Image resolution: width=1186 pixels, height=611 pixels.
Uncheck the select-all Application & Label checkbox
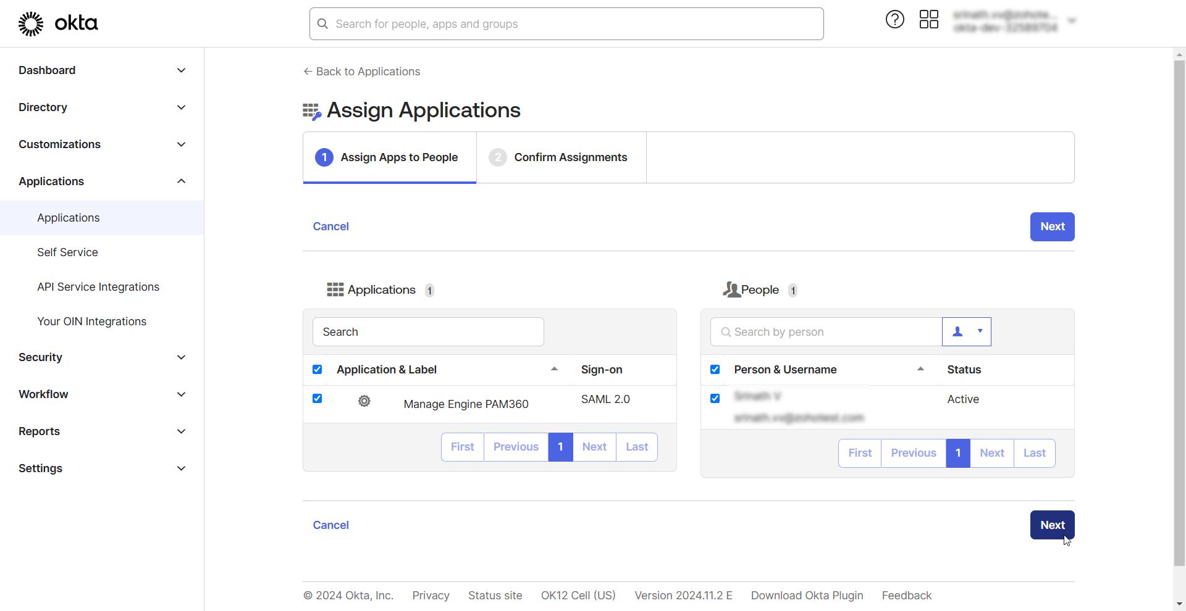[317, 369]
